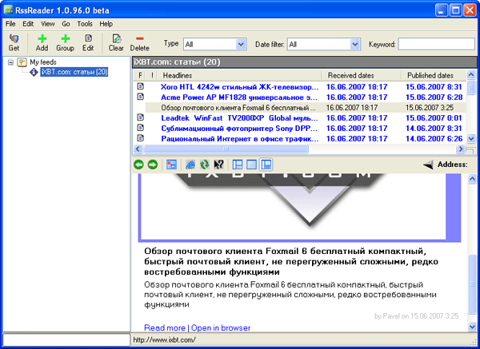Click document icon of Sony DPP row

point(140,128)
